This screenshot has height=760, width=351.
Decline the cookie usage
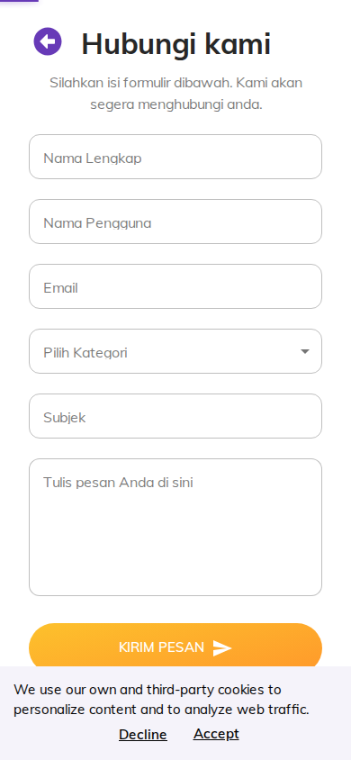pyautogui.click(x=143, y=735)
